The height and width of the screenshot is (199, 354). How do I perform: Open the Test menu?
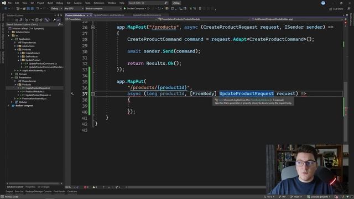(x=69, y=3)
